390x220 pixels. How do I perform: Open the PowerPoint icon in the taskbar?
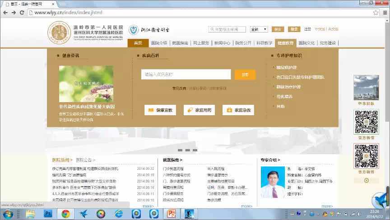[172, 213]
